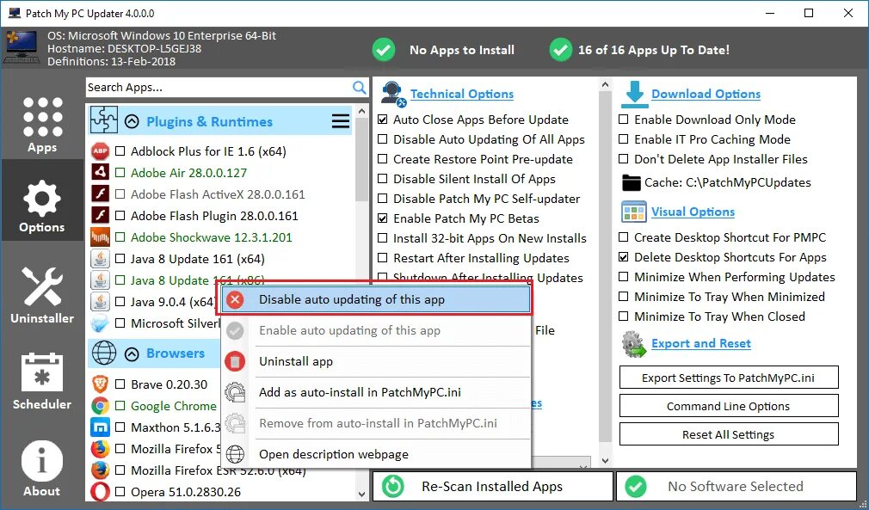Click the Download Options arrow icon
The image size is (869, 510).
tap(635, 94)
